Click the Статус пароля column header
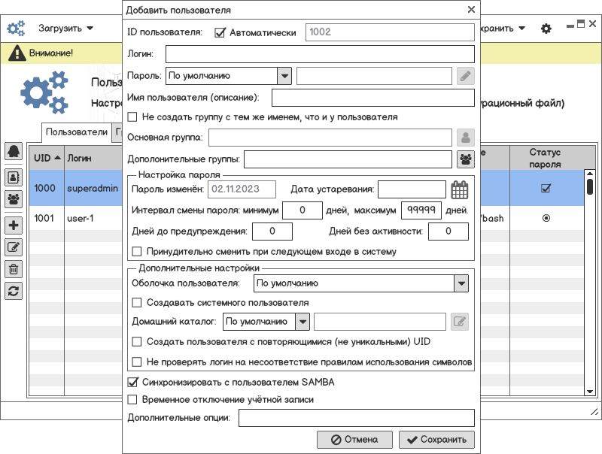Image resolution: width=602 pixels, height=454 pixels. 546,158
